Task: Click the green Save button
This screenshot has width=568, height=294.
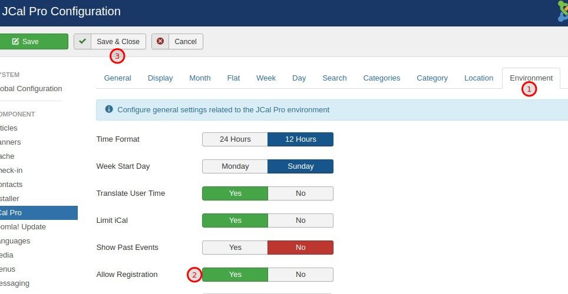Action: tap(34, 41)
